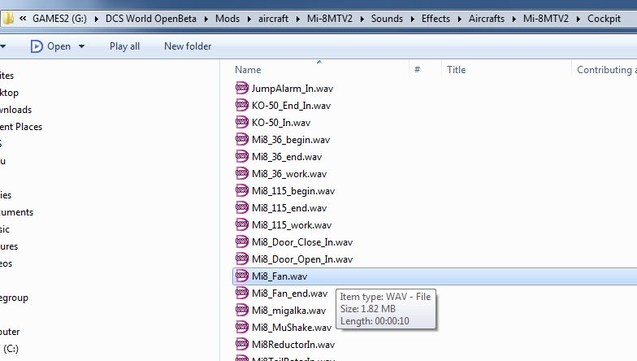Screen dimensions: 637x361
Task: Click the Mi8ReductorIn.wav file icon
Action: coord(242,344)
